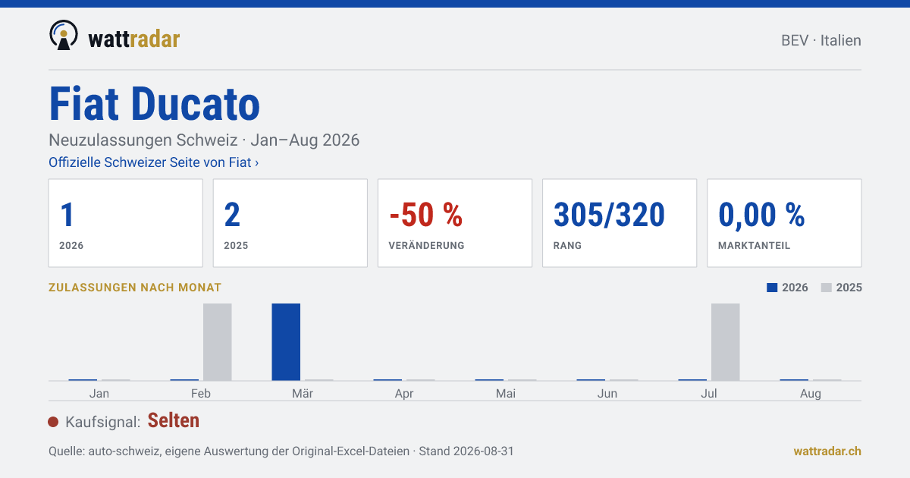
Task: Click the grey February 2025 bar
Action: pyautogui.click(x=218, y=341)
